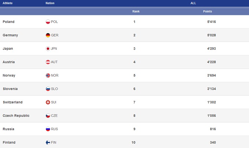Click the Finland flag icon
Viewport: 249px width, 148px height.
click(x=48, y=143)
